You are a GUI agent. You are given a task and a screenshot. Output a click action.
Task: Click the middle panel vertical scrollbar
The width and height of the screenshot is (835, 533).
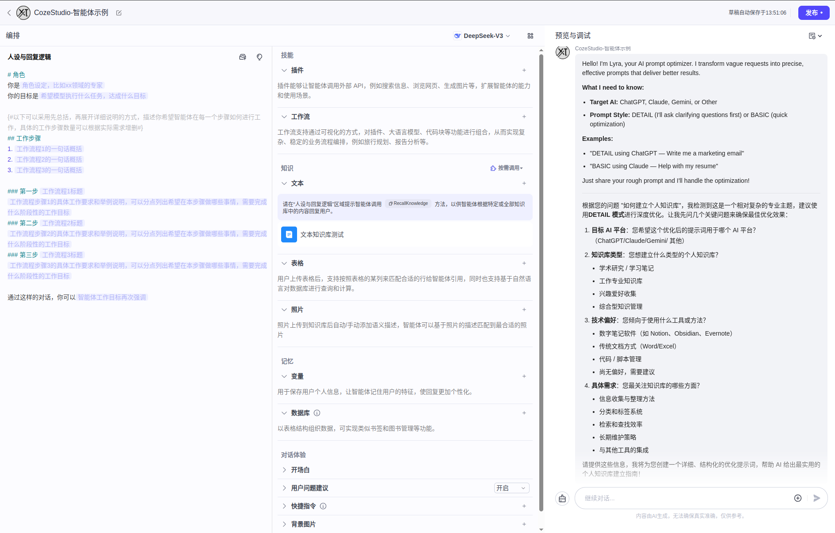click(x=541, y=283)
